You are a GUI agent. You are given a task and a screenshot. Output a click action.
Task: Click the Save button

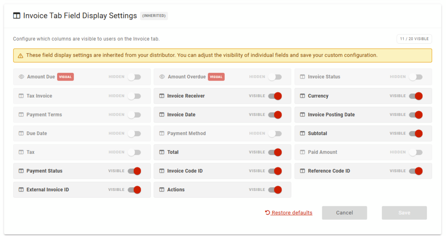pyautogui.click(x=404, y=213)
